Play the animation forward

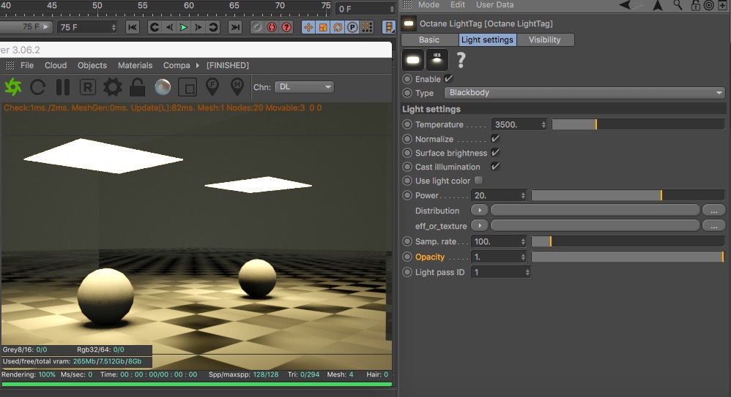(184, 27)
